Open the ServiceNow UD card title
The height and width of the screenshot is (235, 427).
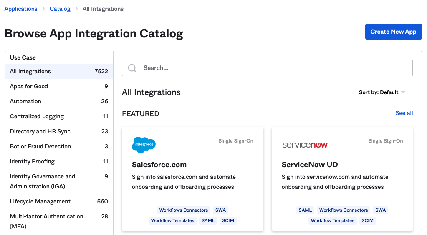(x=310, y=165)
